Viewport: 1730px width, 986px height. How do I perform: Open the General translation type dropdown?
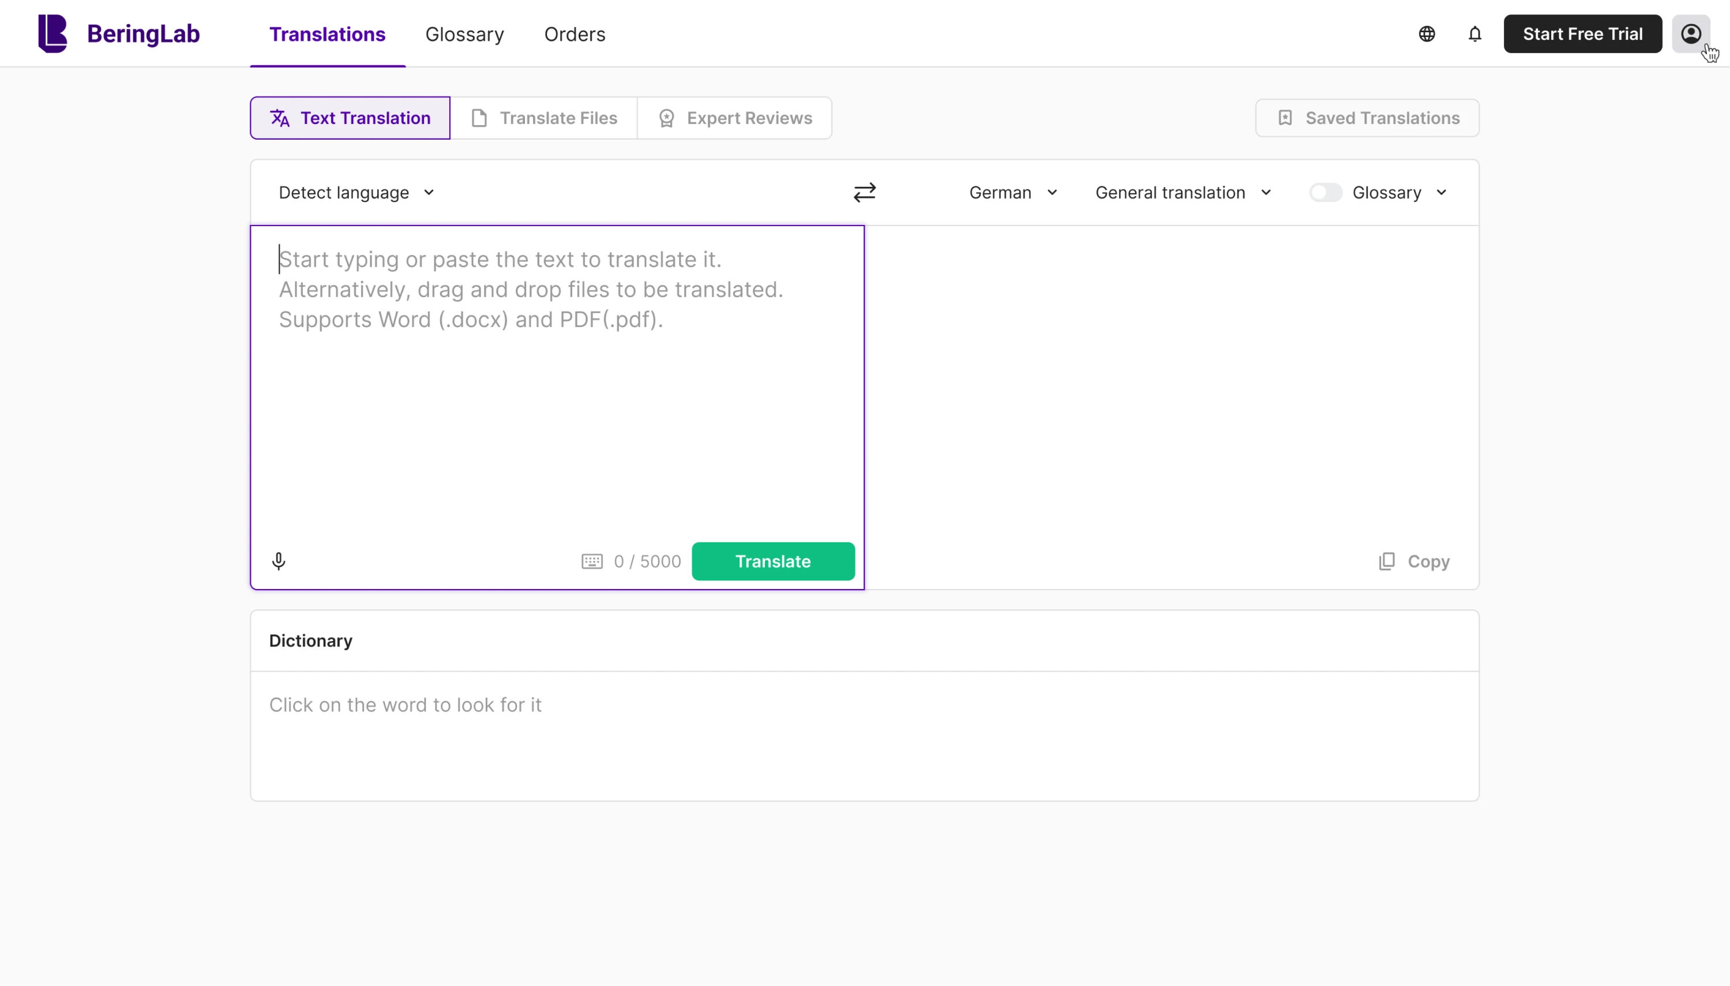[1183, 192]
